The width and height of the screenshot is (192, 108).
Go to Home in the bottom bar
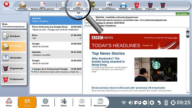[x=9, y=102]
